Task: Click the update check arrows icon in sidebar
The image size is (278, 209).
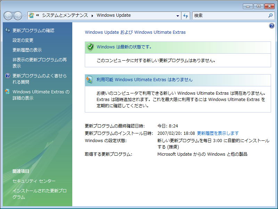Action: [8, 30]
